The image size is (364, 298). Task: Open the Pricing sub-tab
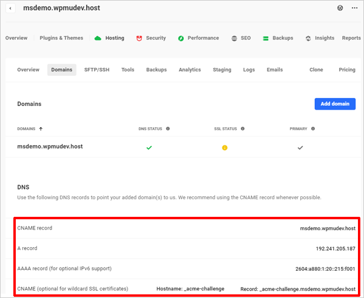pyautogui.click(x=347, y=70)
